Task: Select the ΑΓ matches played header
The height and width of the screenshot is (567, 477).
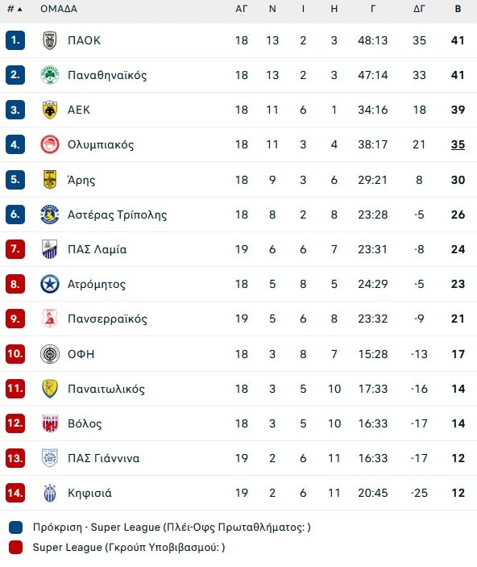Action: point(242,9)
